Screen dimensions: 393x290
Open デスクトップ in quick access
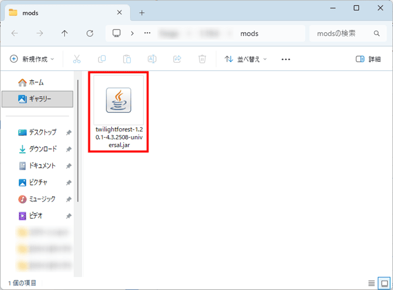(37, 132)
